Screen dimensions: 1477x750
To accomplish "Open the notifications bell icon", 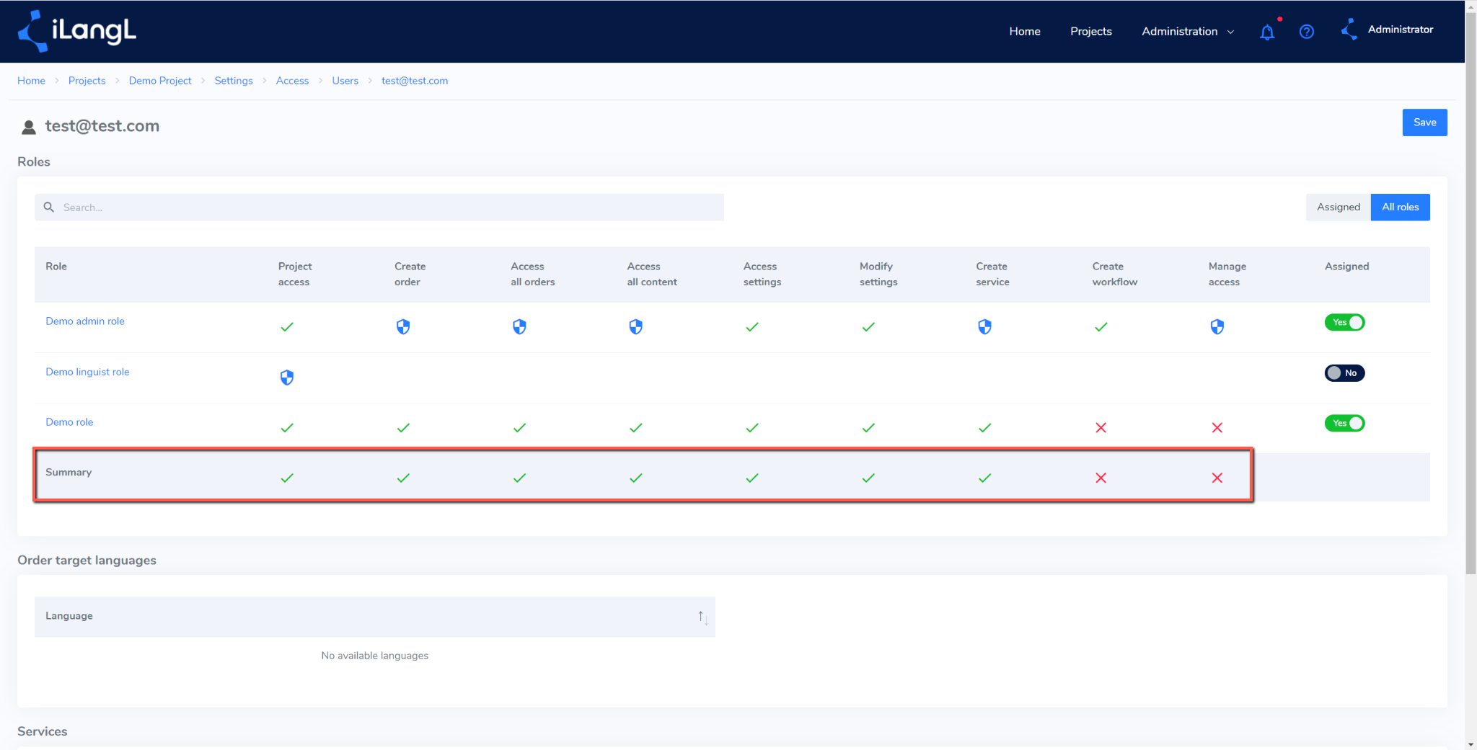I will [x=1267, y=32].
